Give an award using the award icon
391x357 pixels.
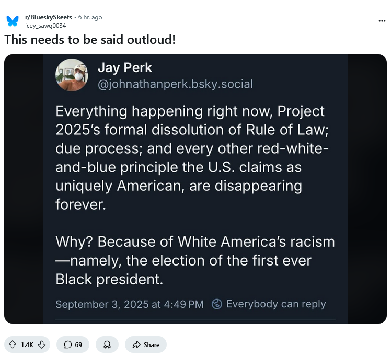pyautogui.click(x=107, y=344)
